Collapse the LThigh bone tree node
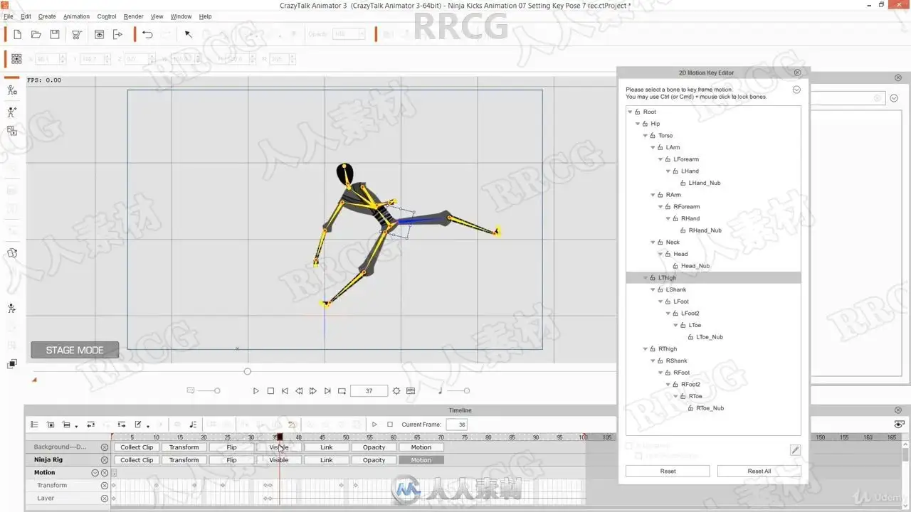 click(646, 278)
